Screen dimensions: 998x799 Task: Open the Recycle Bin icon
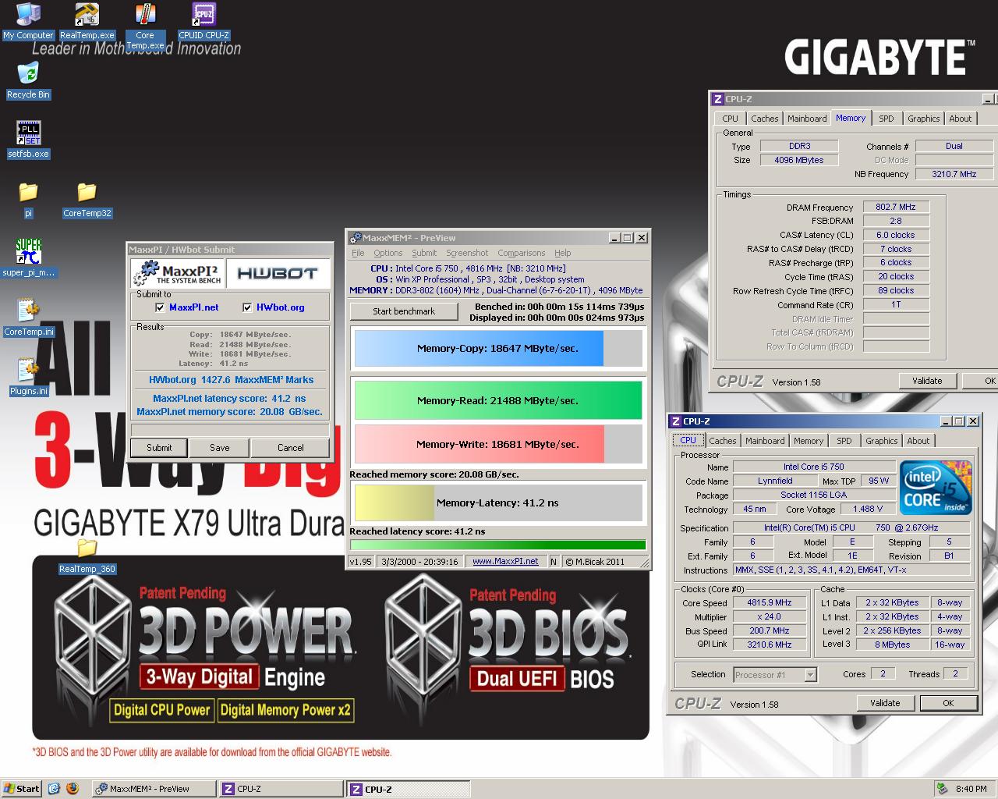pyautogui.click(x=28, y=80)
